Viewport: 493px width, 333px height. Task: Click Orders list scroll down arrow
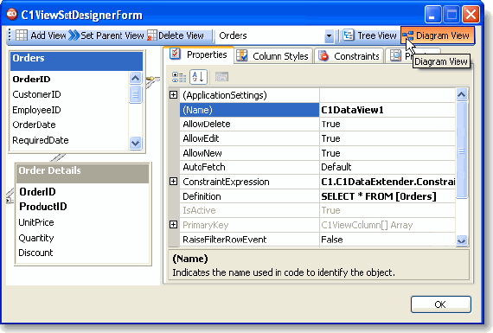coord(136,143)
